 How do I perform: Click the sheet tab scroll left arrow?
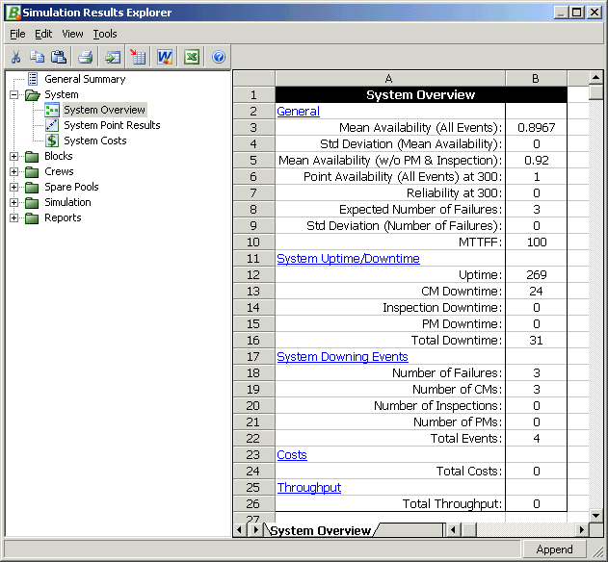pos(239,530)
